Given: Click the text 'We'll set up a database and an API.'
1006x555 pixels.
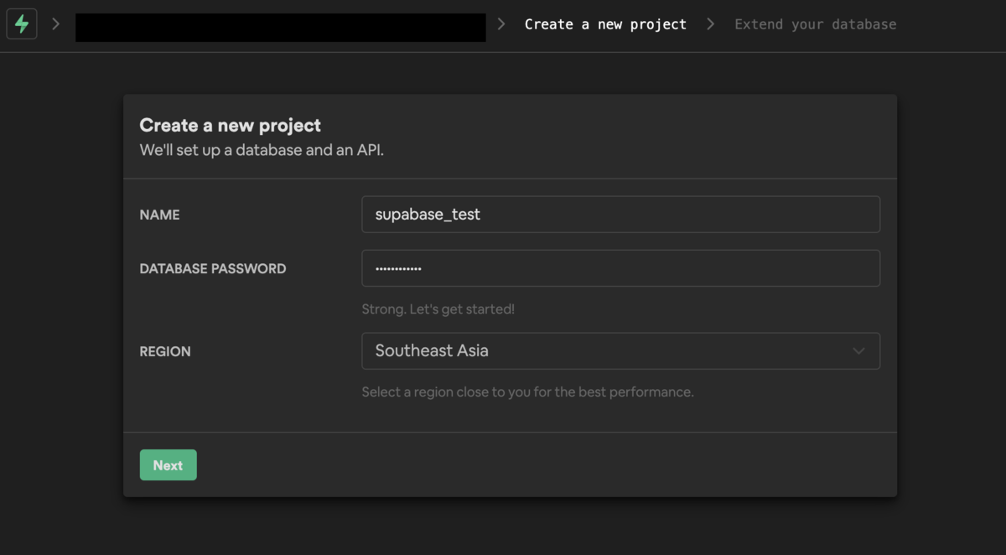Looking at the screenshot, I should tap(262, 151).
